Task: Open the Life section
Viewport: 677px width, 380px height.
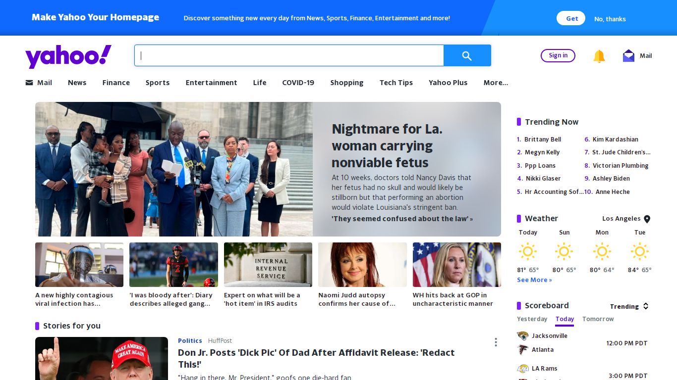Action: pos(260,83)
